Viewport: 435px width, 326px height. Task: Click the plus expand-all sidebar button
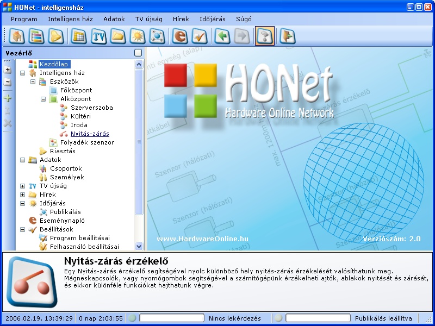point(8,70)
